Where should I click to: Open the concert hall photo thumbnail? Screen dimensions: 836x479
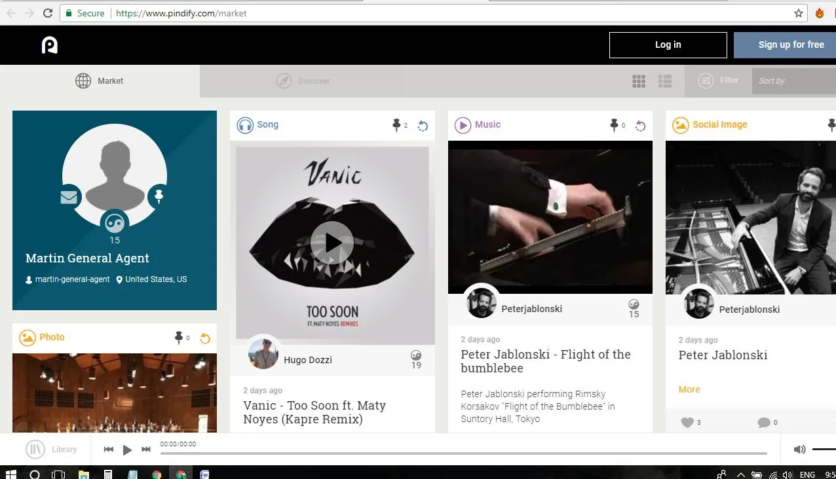(x=115, y=393)
